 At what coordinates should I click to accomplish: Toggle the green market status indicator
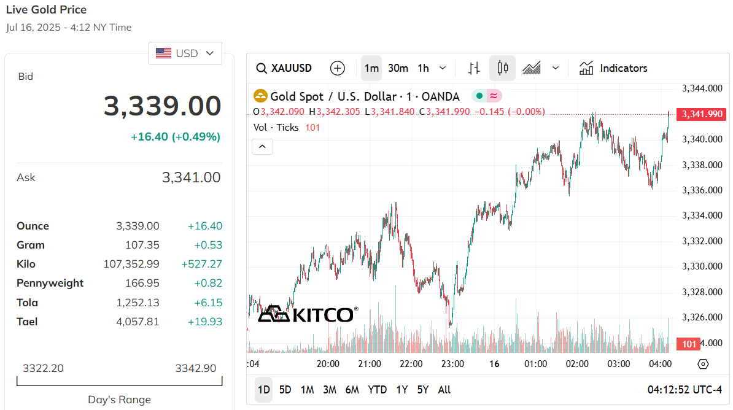(479, 96)
